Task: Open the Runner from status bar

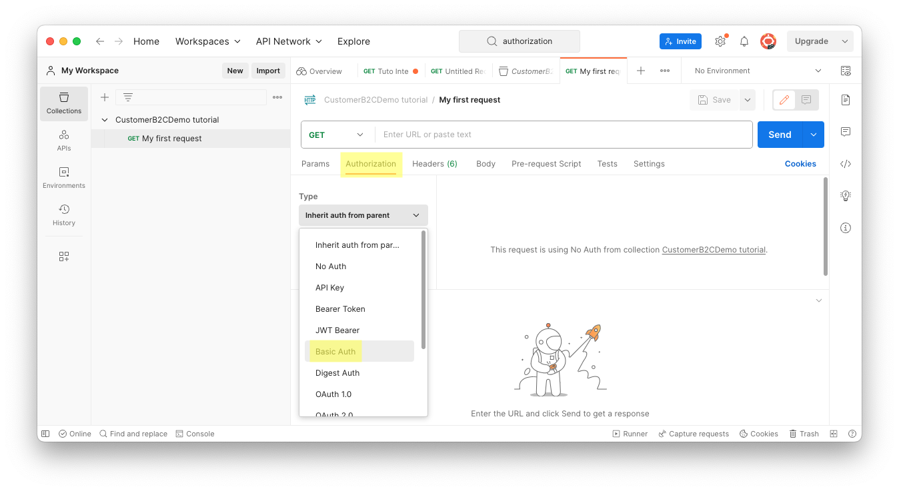Action: [x=630, y=434]
